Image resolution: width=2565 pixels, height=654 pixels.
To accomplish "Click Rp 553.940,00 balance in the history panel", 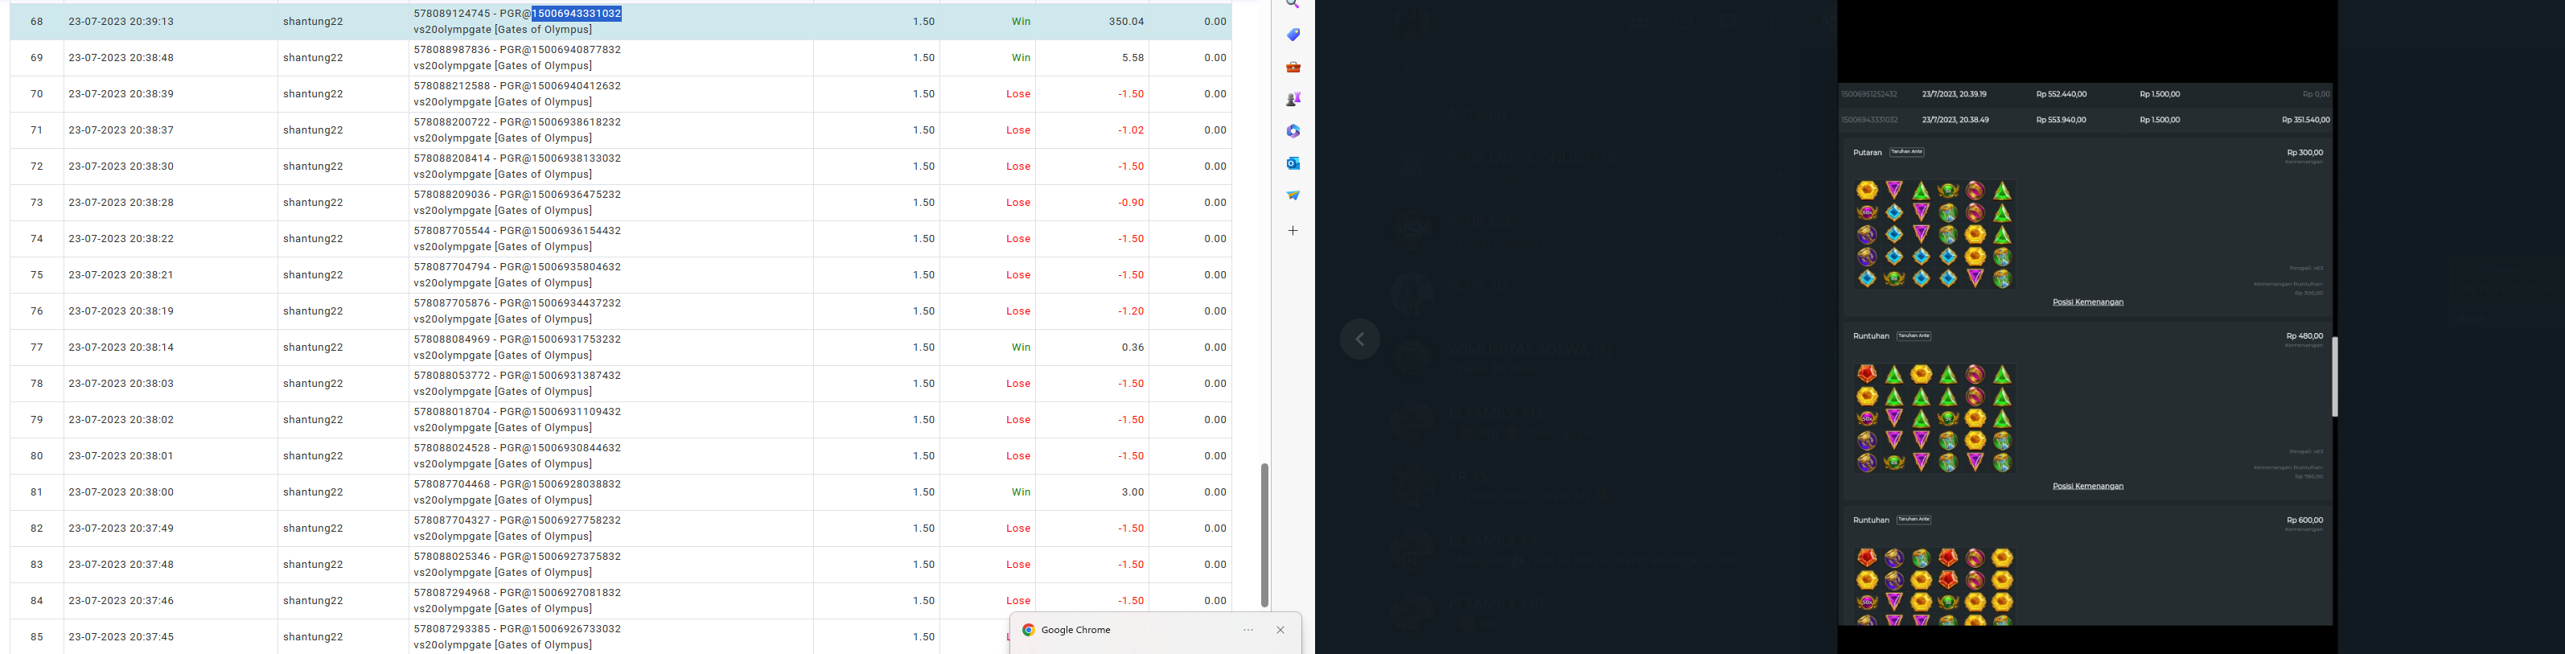I will point(2061,119).
